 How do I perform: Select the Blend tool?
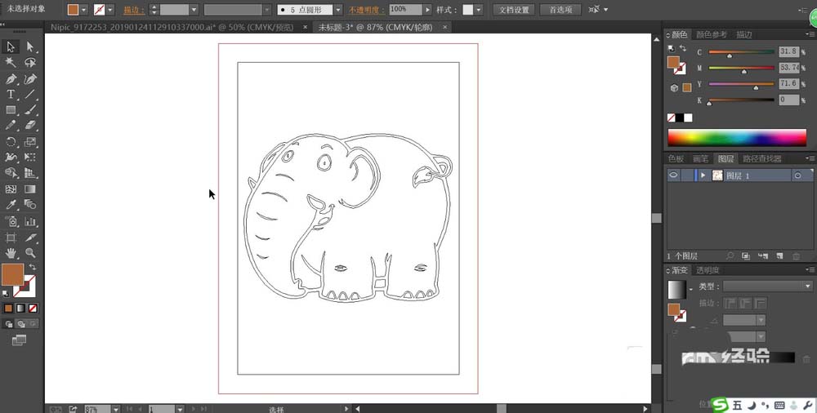point(30,205)
